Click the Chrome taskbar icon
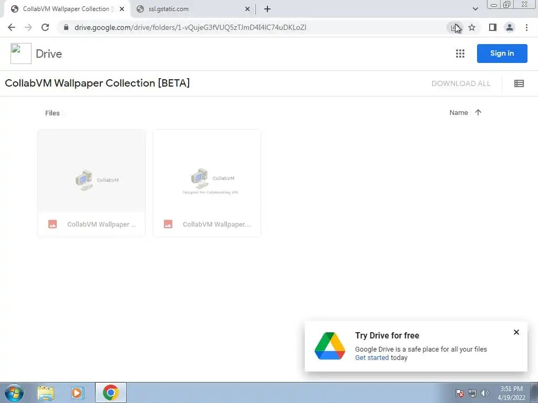The height and width of the screenshot is (403, 538). pyautogui.click(x=110, y=393)
